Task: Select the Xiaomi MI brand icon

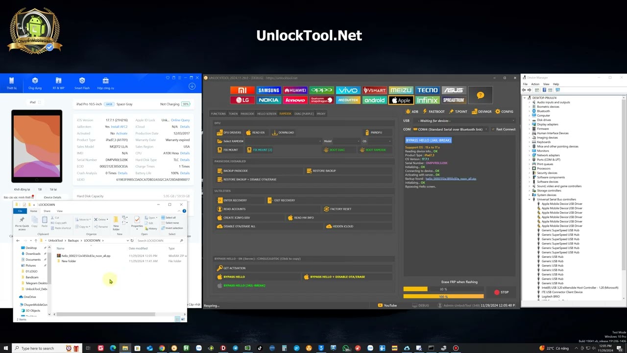Action: (x=242, y=90)
